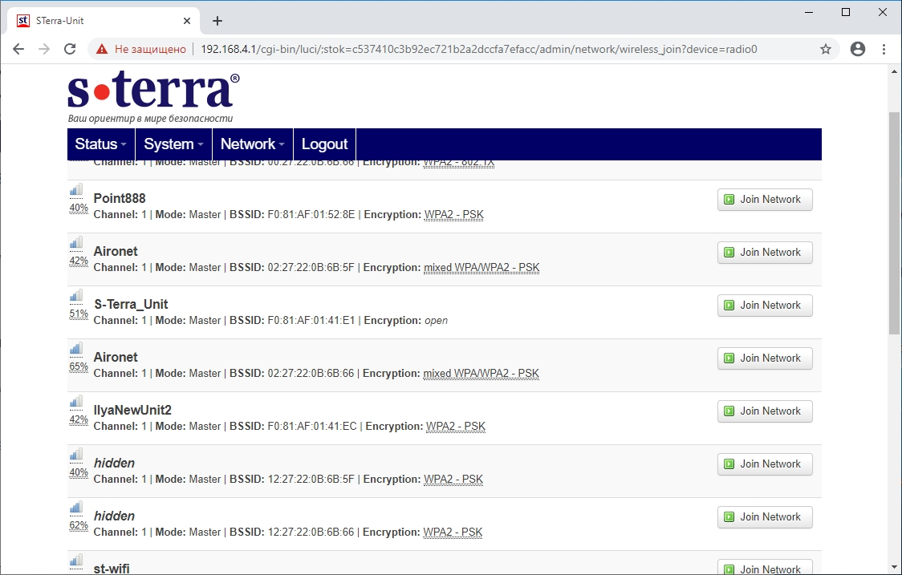The image size is (902, 575).
Task: Click the signal bars icon above hidden 62%
Action: (76, 508)
